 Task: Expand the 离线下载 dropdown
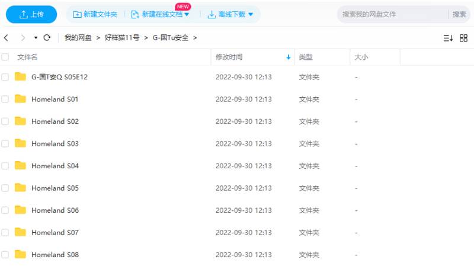click(251, 15)
